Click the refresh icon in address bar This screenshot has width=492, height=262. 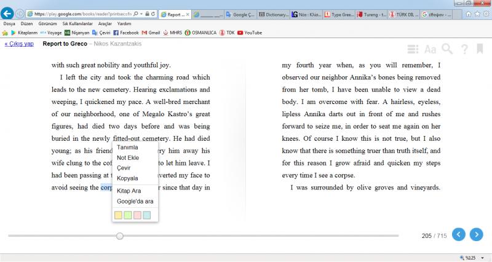[x=153, y=14]
